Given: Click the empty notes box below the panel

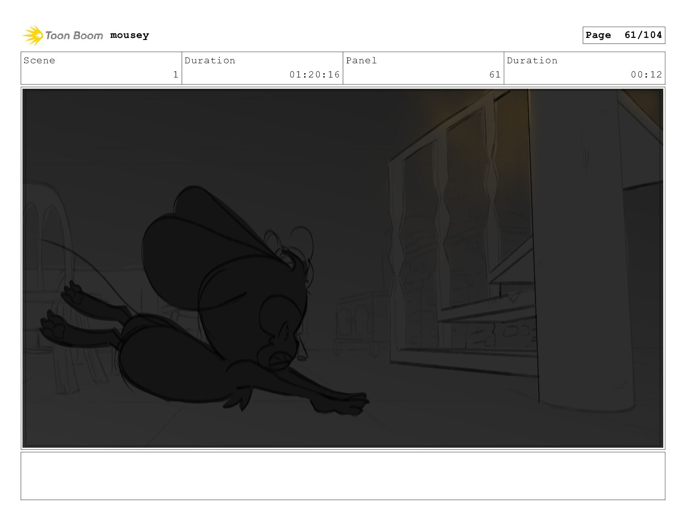Looking at the screenshot, I should point(343,476).
